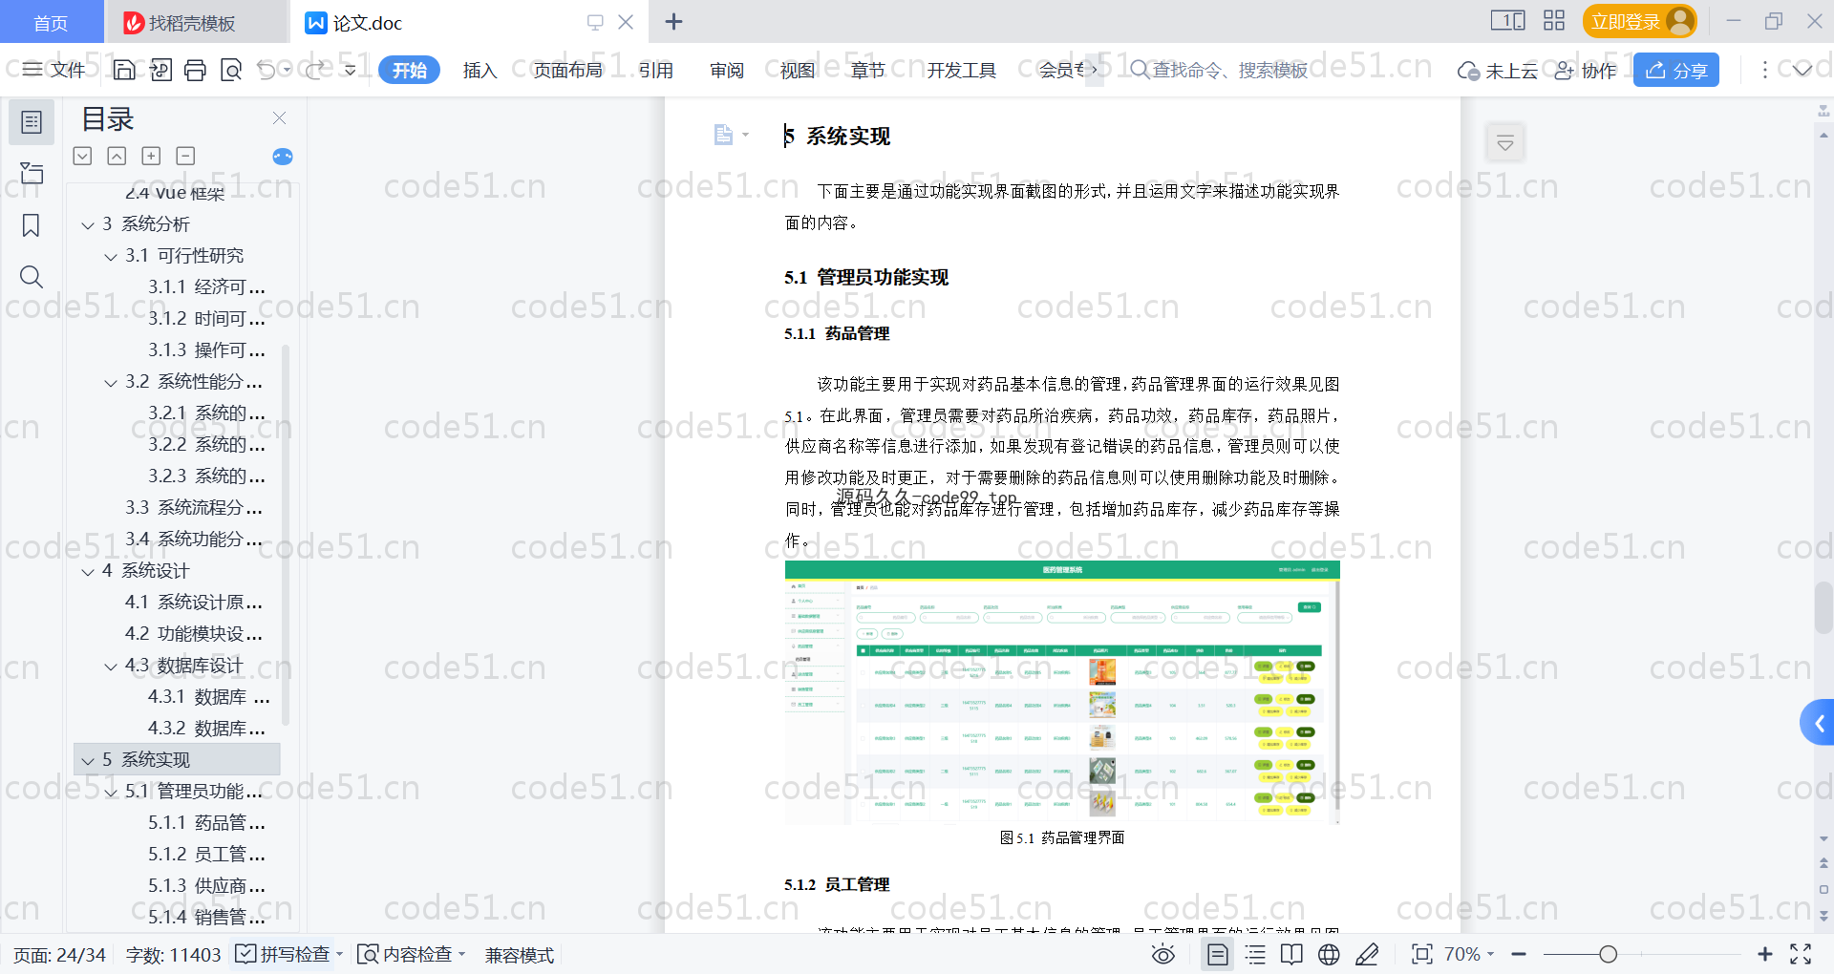Click the window layout icon in title bar

click(1507, 21)
